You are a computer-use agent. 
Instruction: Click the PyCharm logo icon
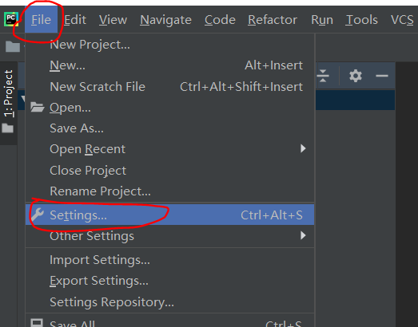coord(11,19)
